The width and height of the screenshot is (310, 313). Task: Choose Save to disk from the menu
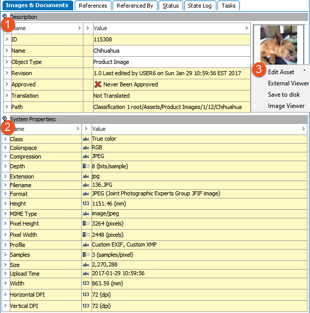(x=284, y=95)
